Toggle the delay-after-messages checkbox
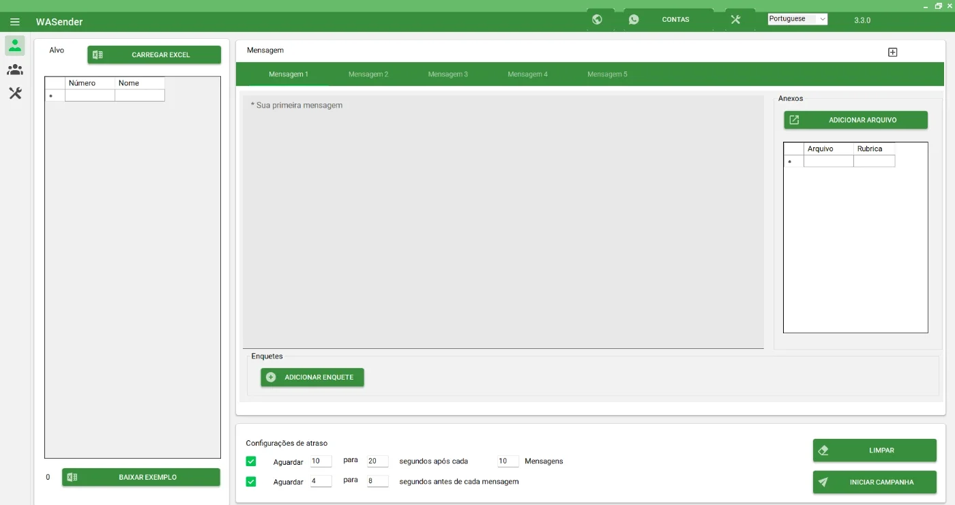955x505 pixels. click(x=251, y=461)
